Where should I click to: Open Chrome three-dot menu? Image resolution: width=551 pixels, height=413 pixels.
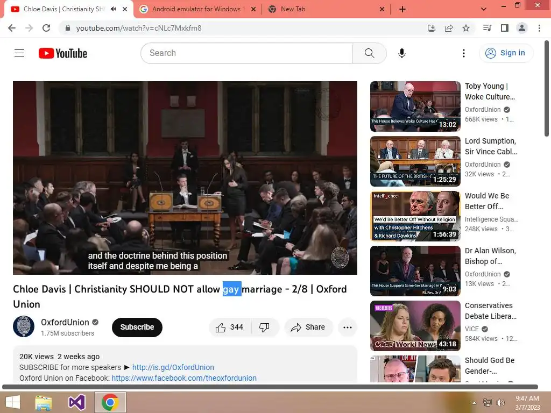pyautogui.click(x=539, y=28)
